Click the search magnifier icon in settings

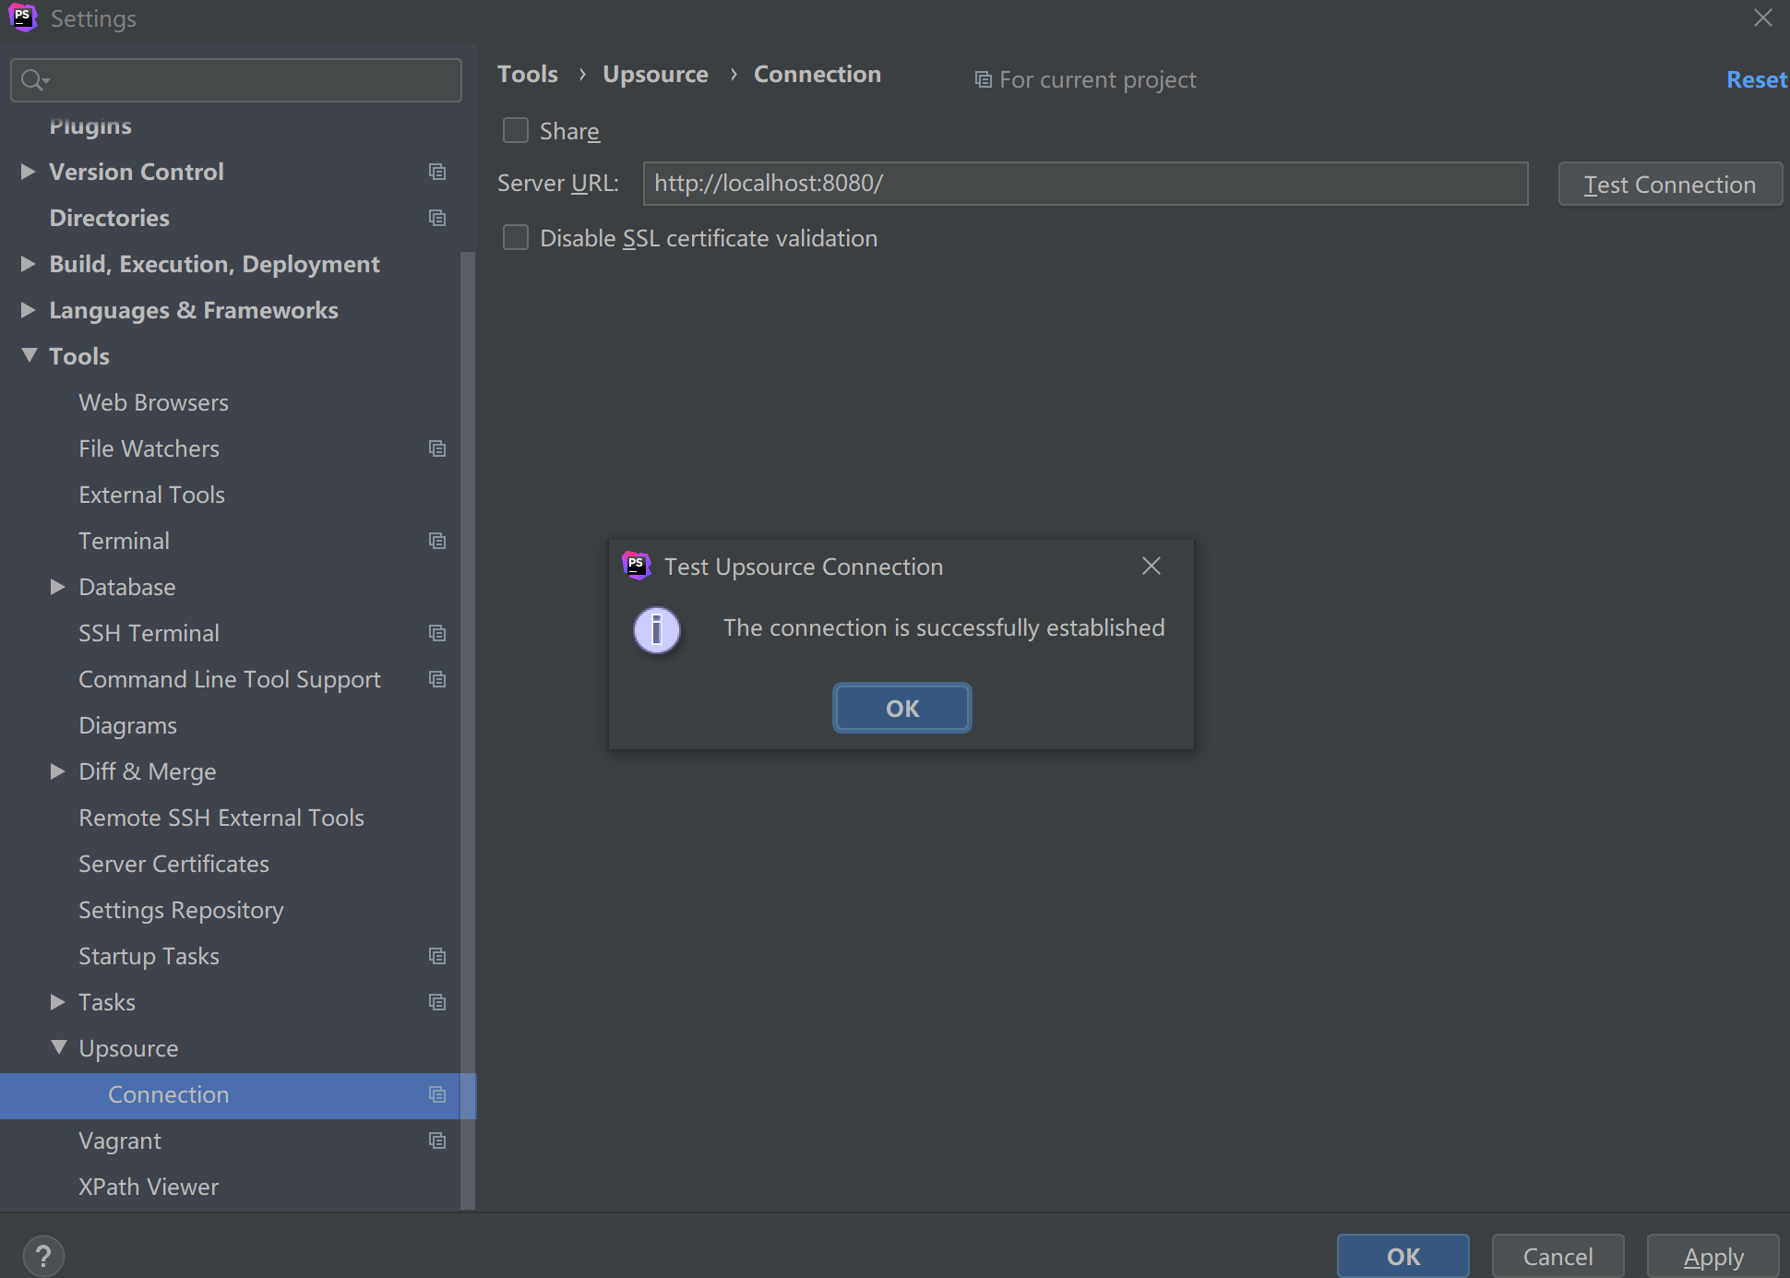[x=31, y=80]
